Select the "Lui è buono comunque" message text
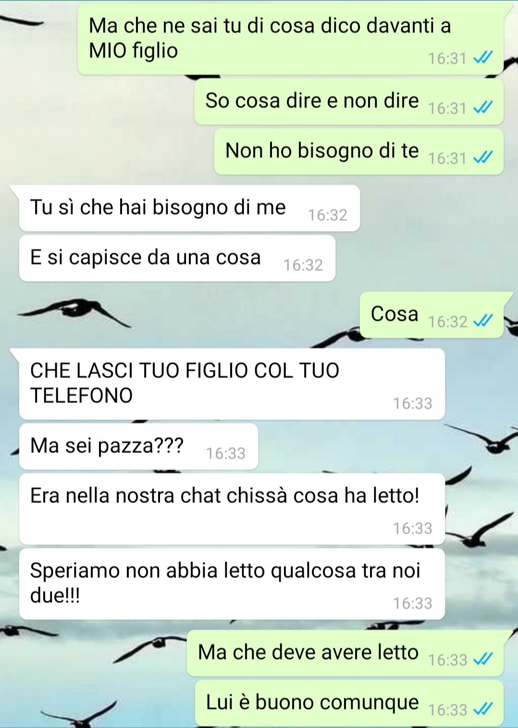Image resolution: width=518 pixels, height=728 pixels. [312, 702]
